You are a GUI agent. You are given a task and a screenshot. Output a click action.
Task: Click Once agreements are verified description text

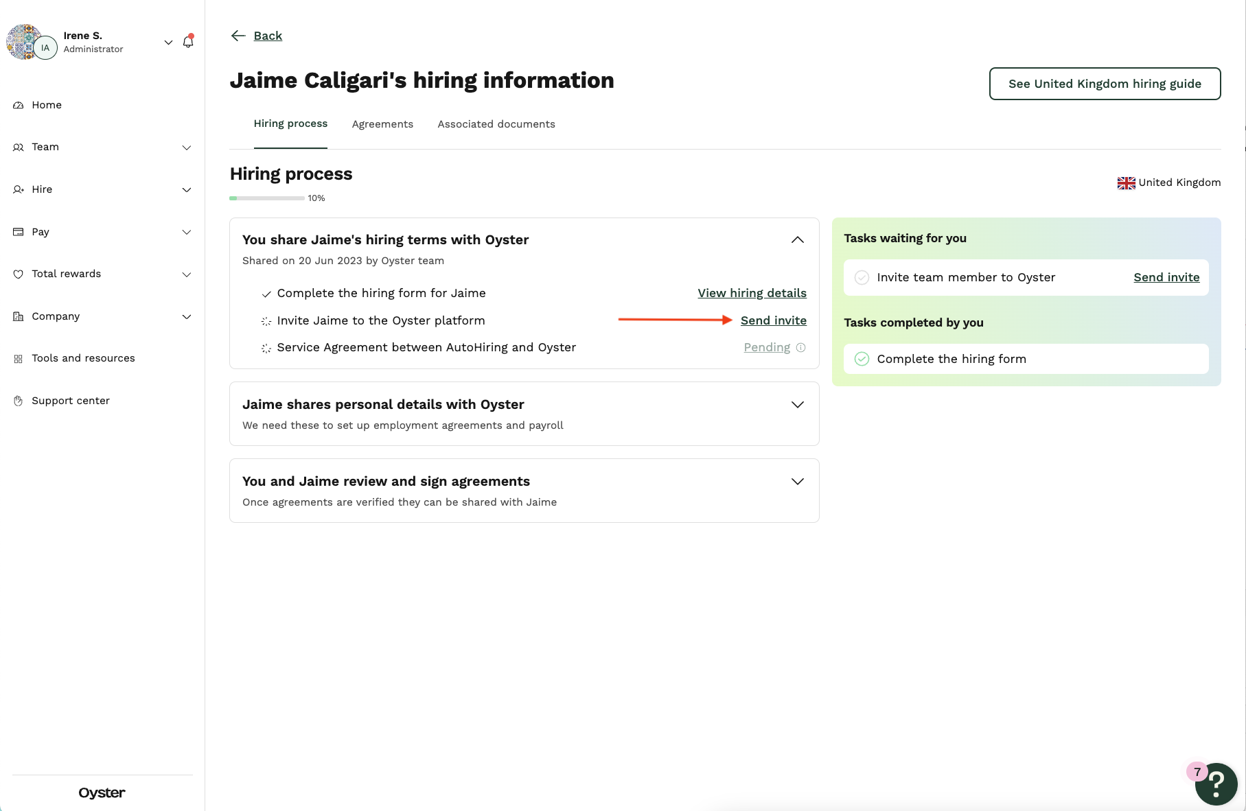click(400, 502)
